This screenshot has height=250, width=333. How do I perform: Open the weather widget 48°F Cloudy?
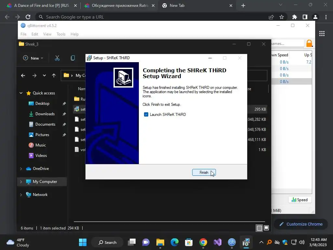click(x=18, y=242)
